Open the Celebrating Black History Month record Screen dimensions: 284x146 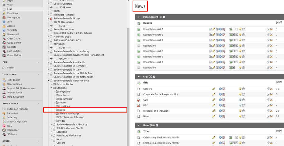point(161,137)
